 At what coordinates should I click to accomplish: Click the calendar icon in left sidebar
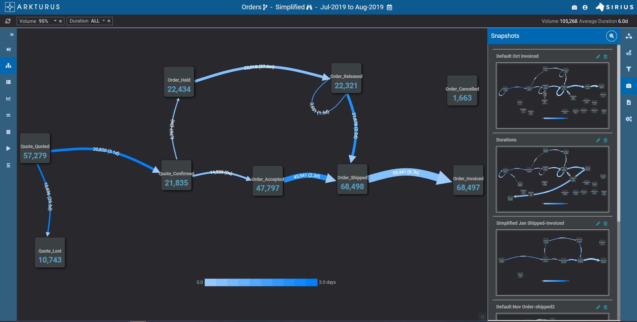pyautogui.click(x=8, y=132)
